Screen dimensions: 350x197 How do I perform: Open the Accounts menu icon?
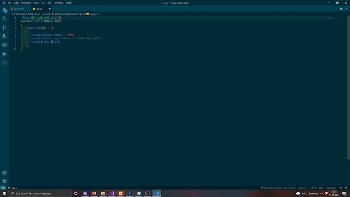click(4, 173)
